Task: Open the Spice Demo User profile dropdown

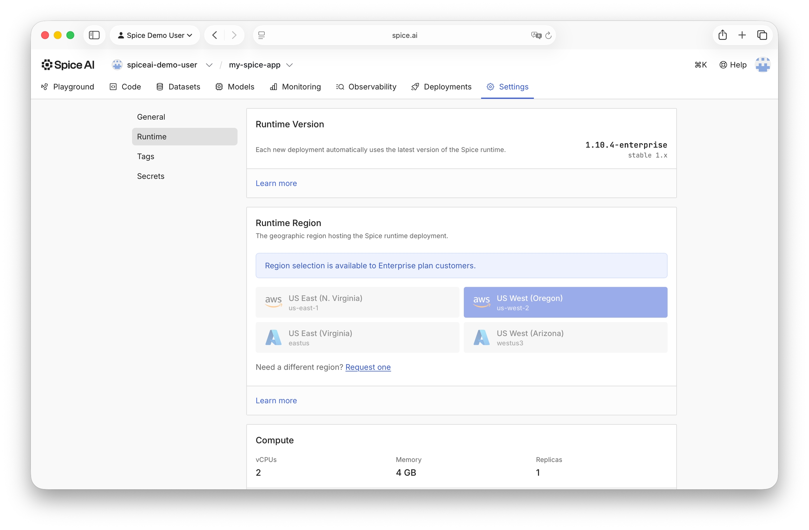Action: [x=155, y=35]
